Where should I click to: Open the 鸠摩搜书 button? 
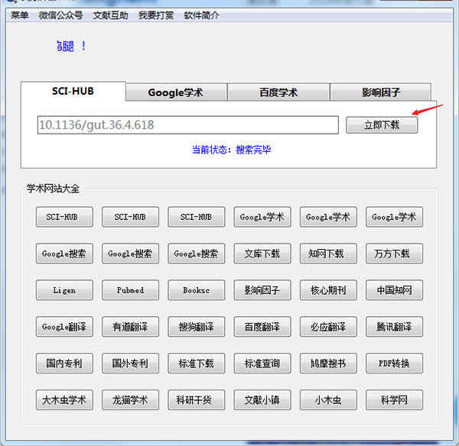coord(328,364)
